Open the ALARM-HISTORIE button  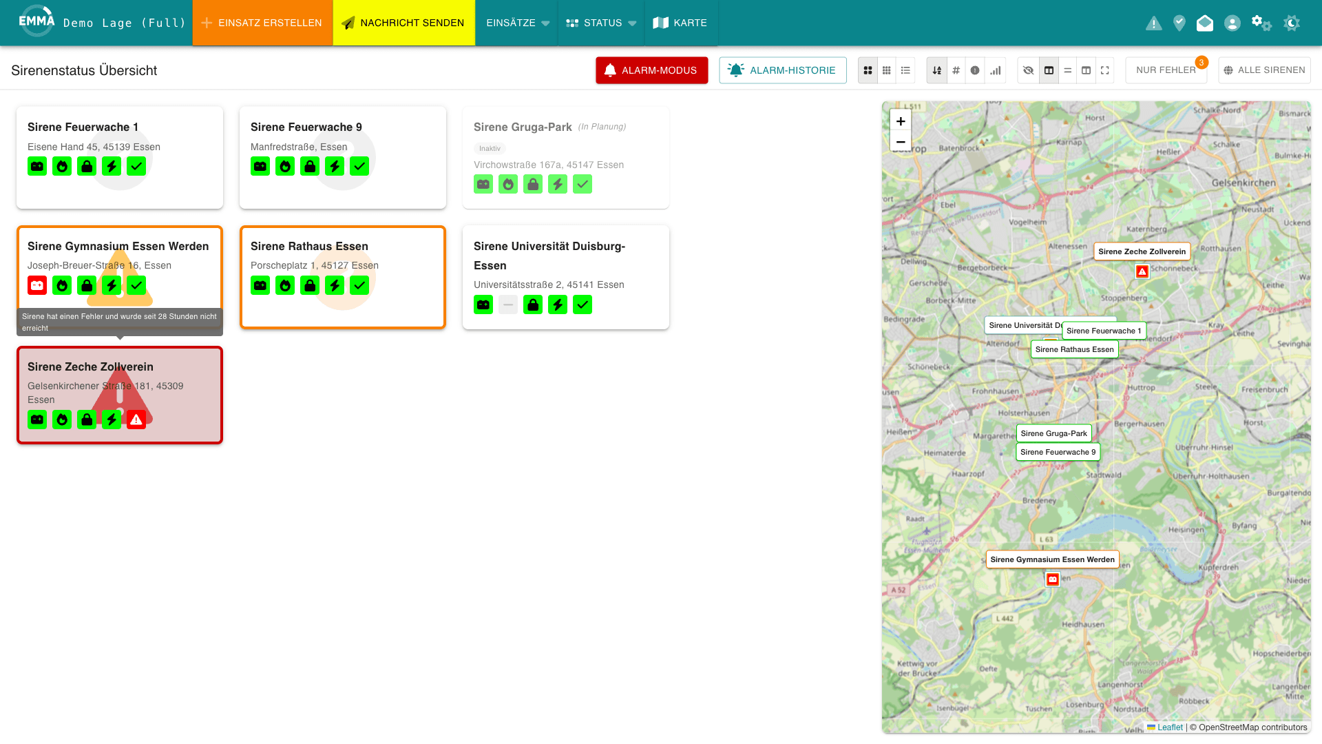coord(783,70)
